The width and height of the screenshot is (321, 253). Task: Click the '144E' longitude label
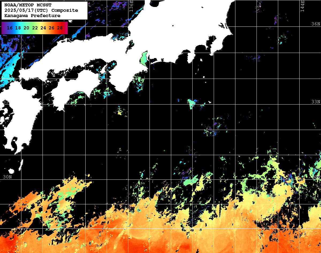302,6
